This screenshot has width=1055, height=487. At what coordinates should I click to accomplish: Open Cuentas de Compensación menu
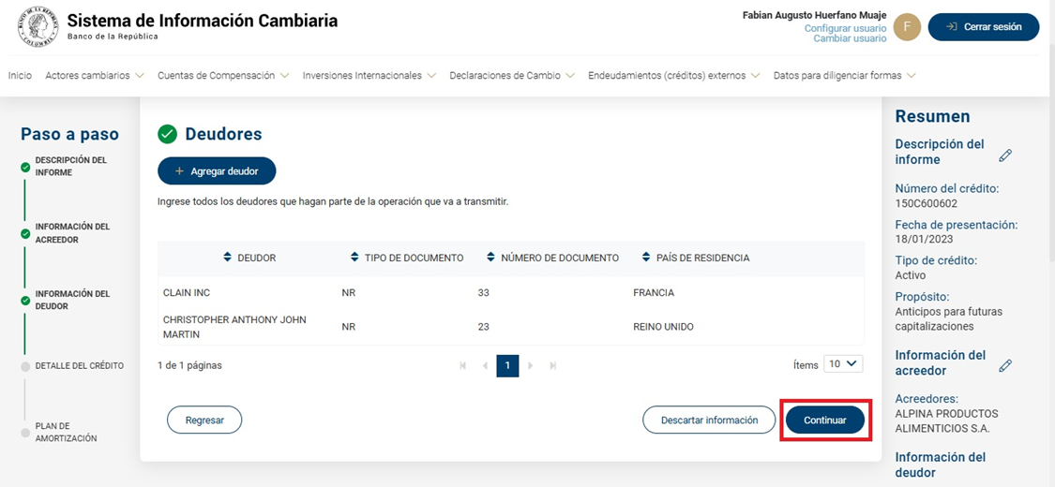223,76
